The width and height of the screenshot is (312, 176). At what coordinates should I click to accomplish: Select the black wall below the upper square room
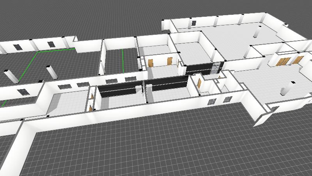[x=199, y=69]
